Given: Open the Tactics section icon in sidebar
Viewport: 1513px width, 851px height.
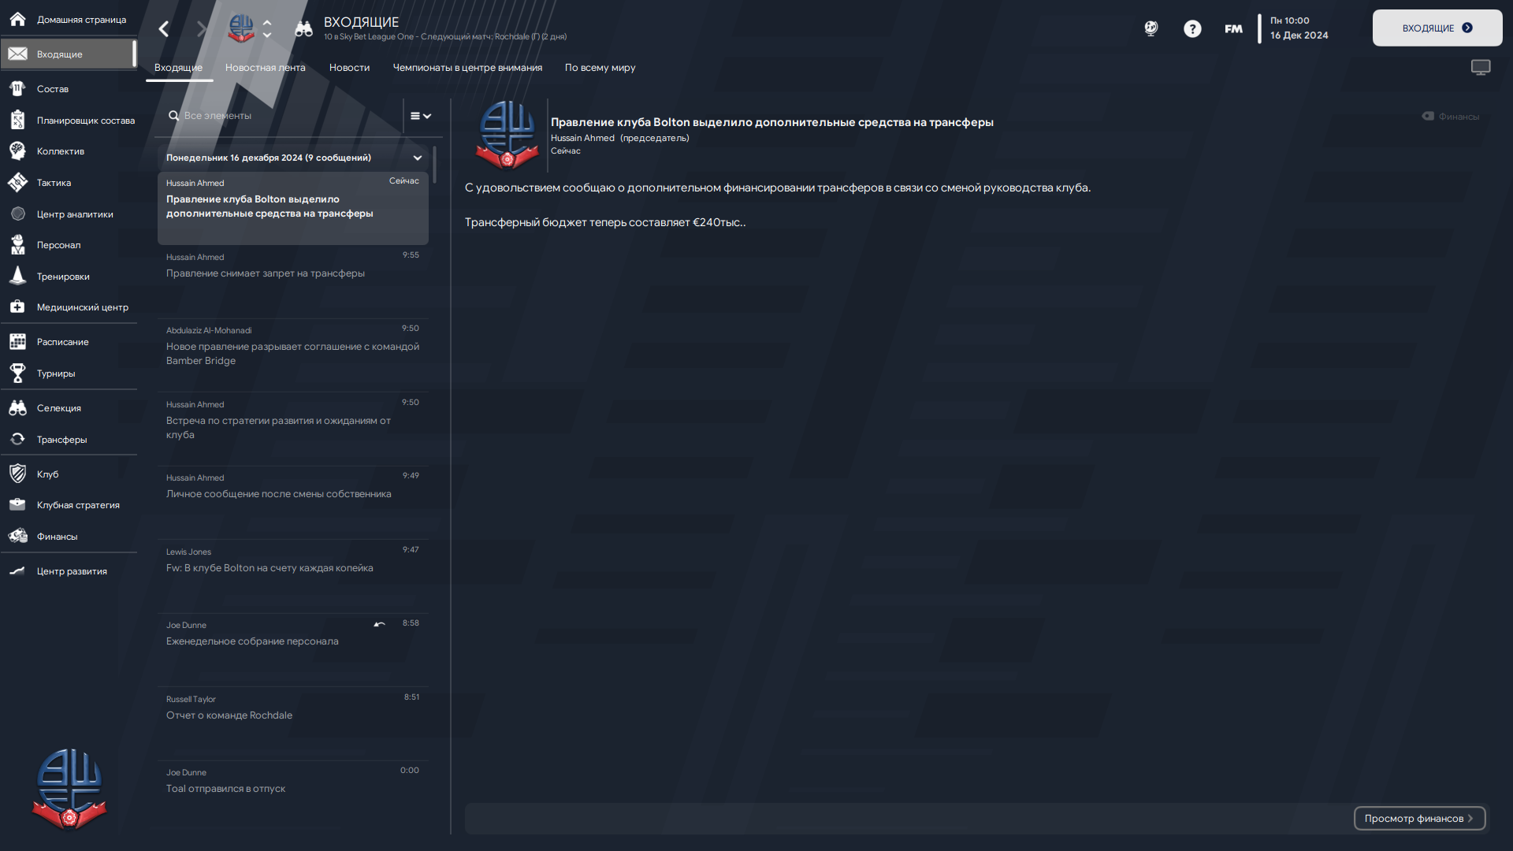Looking at the screenshot, I should 17,183.
